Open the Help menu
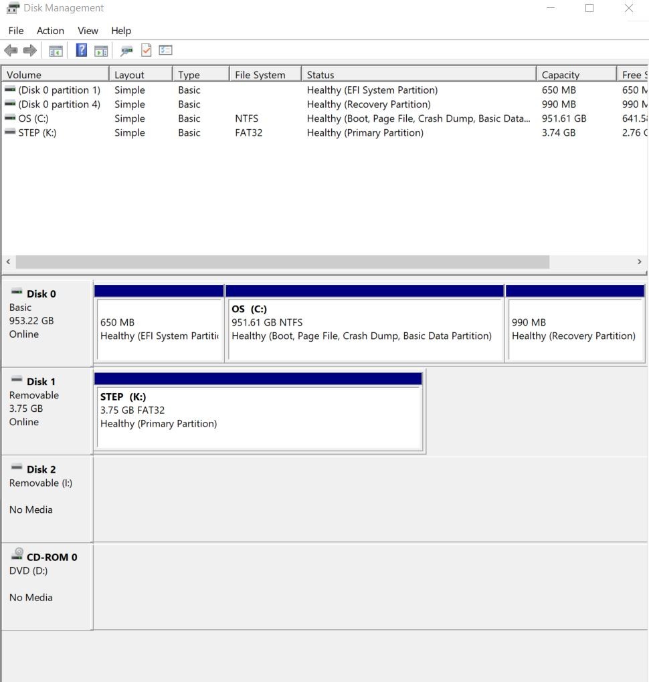Image resolution: width=649 pixels, height=682 pixels. click(x=121, y=31)
